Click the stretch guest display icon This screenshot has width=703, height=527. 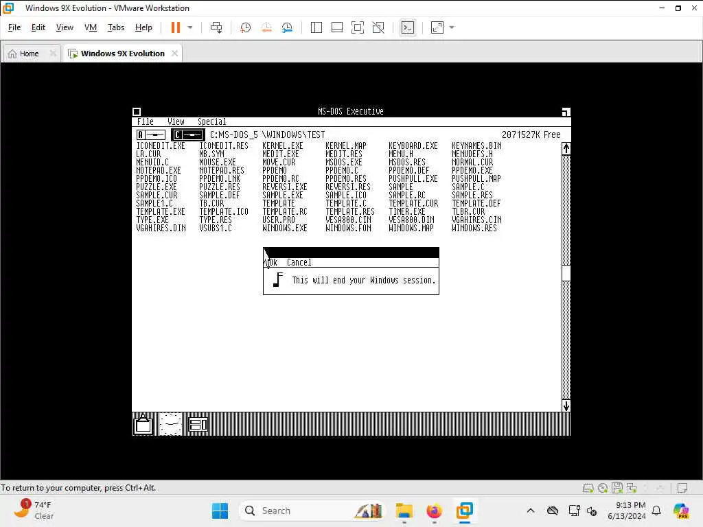click(x=437, y=27)
